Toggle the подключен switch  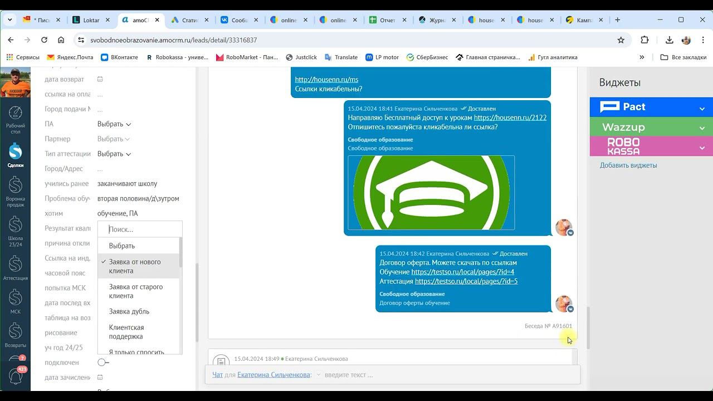[x=103, y=363]
